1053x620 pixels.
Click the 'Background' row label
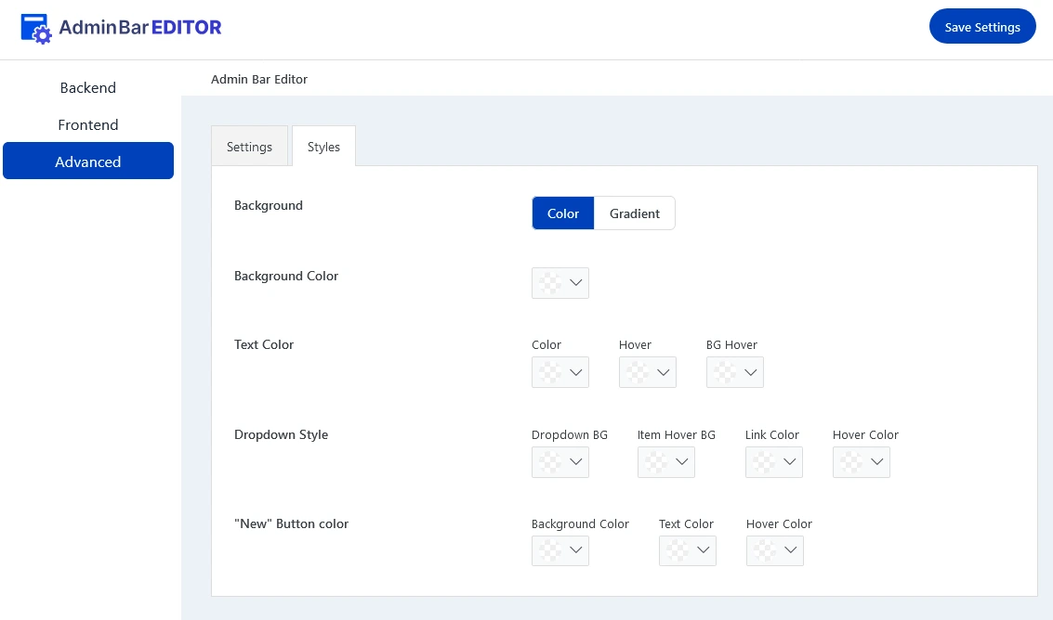[x=269, y=205]
